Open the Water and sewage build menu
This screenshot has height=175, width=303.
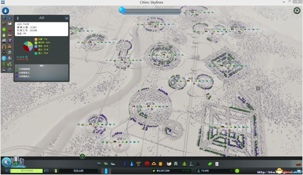click(x=132, y=164)
